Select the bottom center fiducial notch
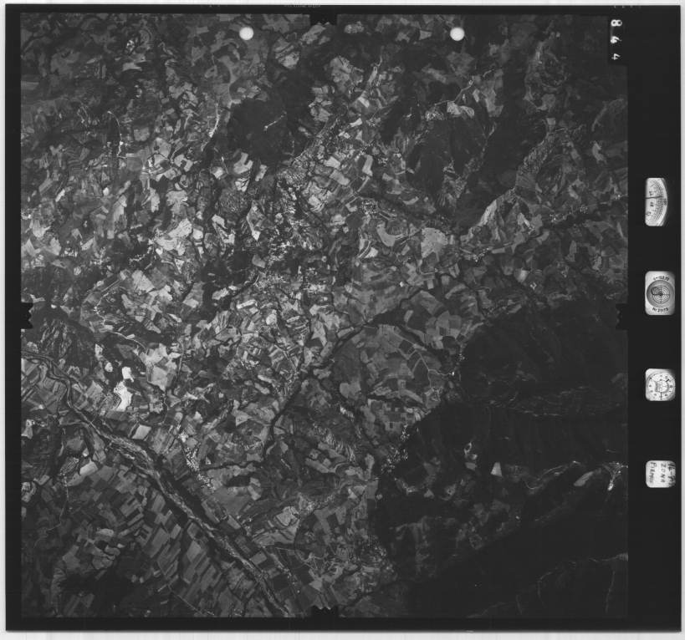 point(324,617)
